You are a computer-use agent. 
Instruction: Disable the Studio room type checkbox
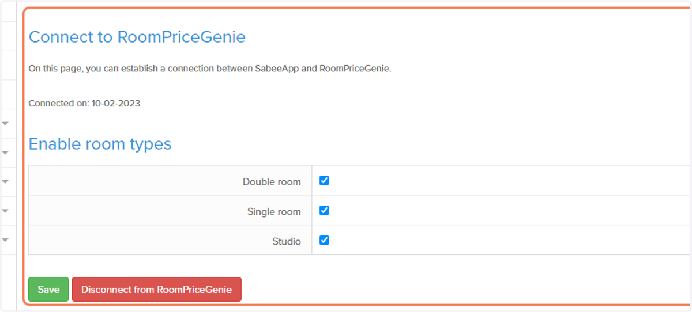point(324,240)
